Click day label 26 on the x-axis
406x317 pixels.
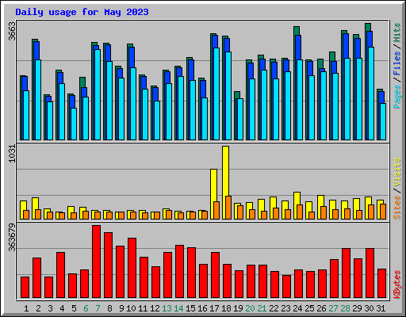click(321, 308)
